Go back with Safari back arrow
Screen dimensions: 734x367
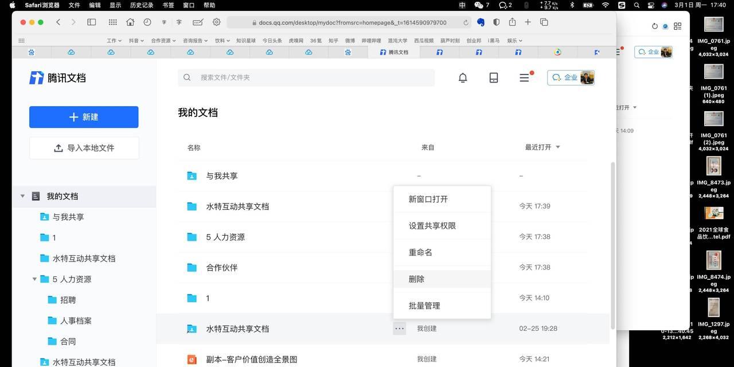point(58,22)
